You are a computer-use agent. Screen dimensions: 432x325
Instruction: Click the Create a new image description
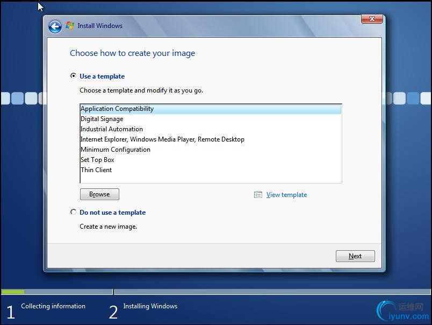tap(108, 227)
